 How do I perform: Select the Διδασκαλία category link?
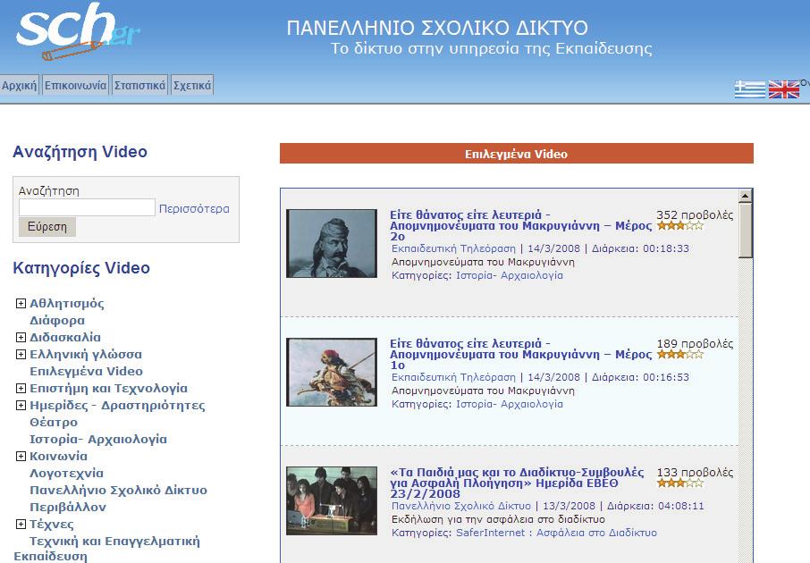tap(65, 337)
